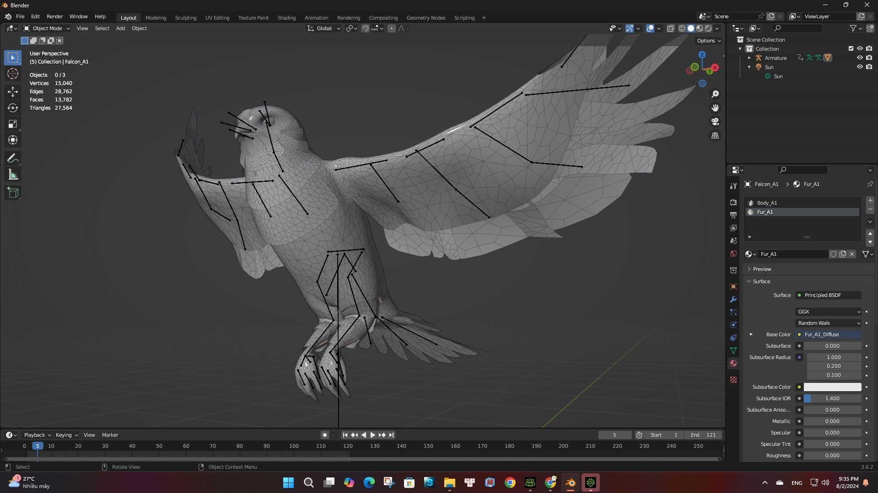Screen dimensions: 878x493
Task: Switch to the Shading workspace tab
Action: [286, 18]
